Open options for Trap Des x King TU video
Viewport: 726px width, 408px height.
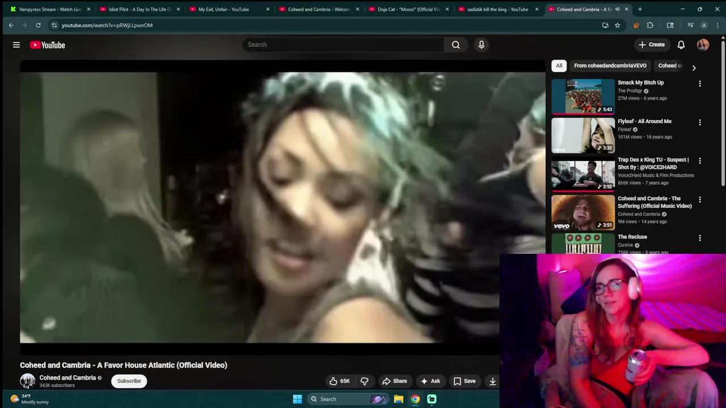(x=700, y=161)
